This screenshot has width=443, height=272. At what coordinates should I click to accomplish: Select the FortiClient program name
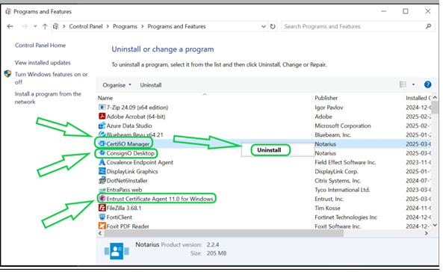pyautogui.click(x=119, y=217)
